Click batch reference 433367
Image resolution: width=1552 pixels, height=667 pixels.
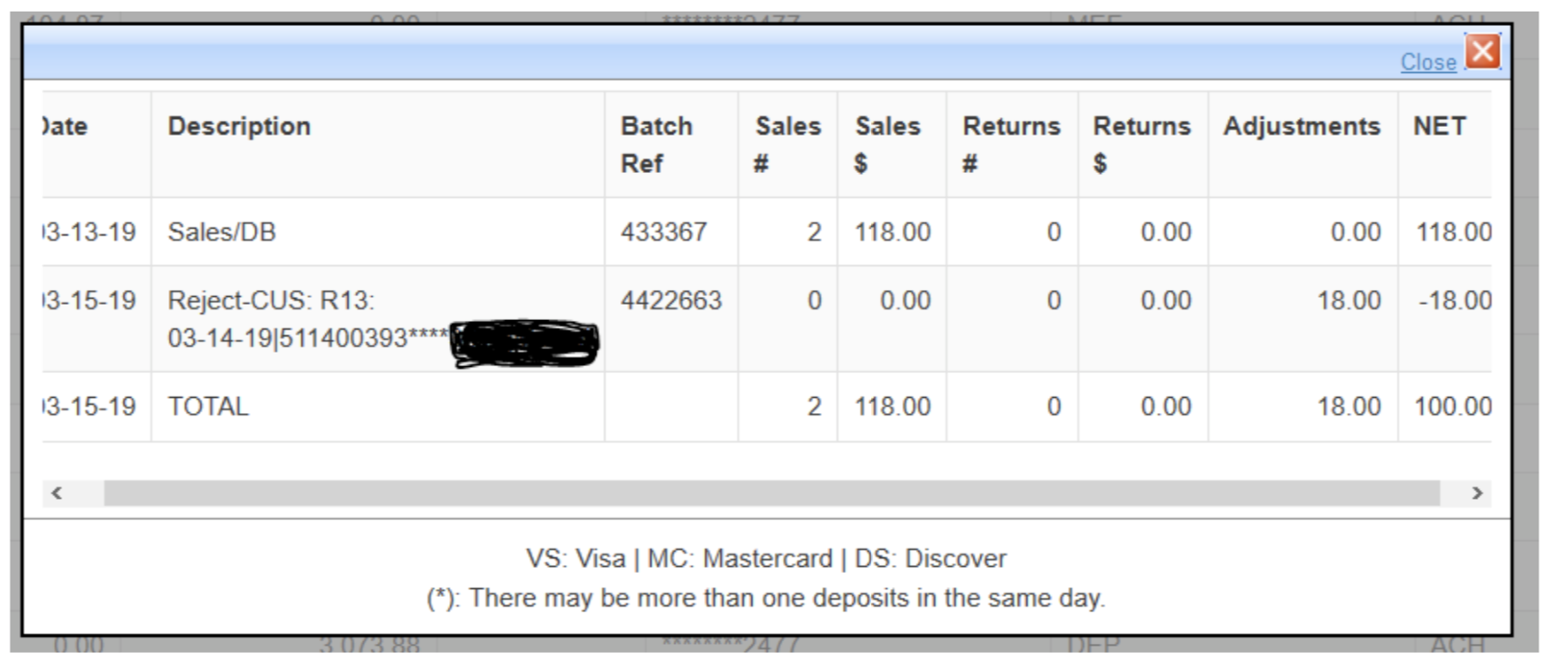(x=663, y=233)
